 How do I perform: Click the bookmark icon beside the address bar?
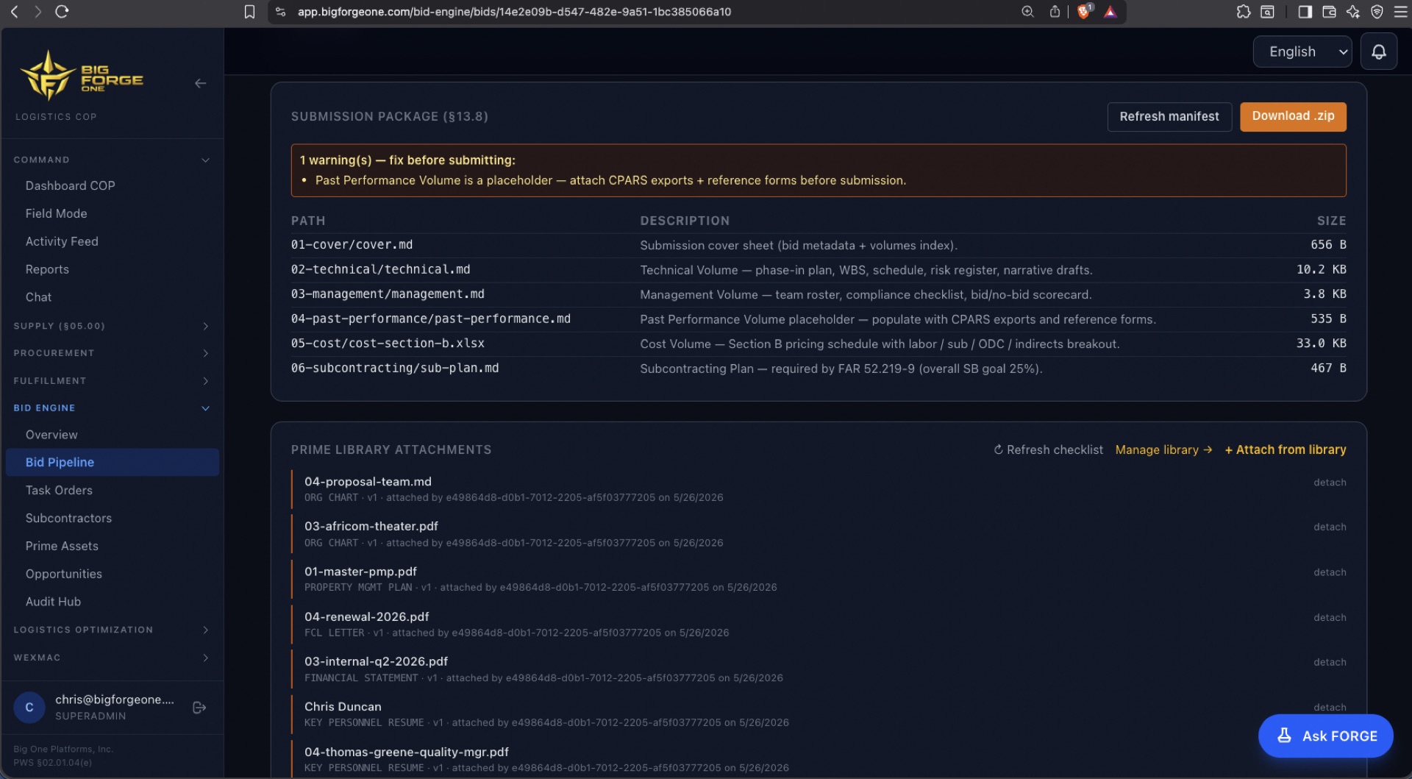(x=250, y=12)
